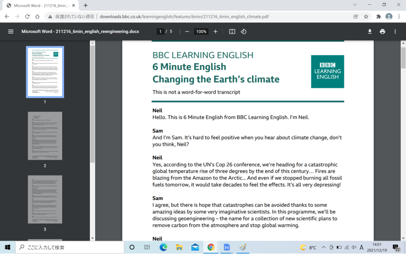Go forward in browser history
This screenshot has width=406, height=254.
17,17
